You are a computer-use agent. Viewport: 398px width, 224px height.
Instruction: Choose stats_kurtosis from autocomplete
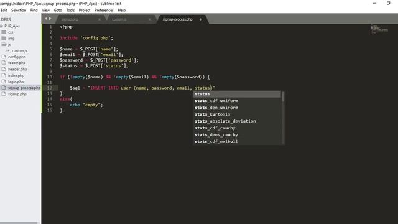click(x=237, y=114)
